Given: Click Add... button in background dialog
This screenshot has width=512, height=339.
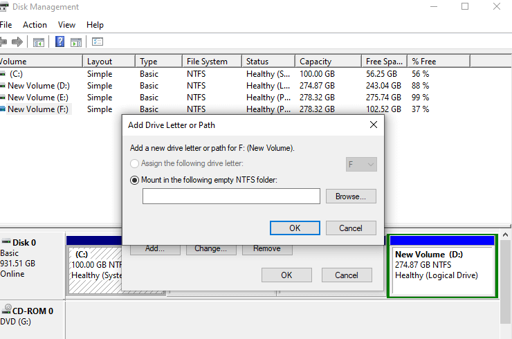Looking at the screenshot, I should [155, 250].
